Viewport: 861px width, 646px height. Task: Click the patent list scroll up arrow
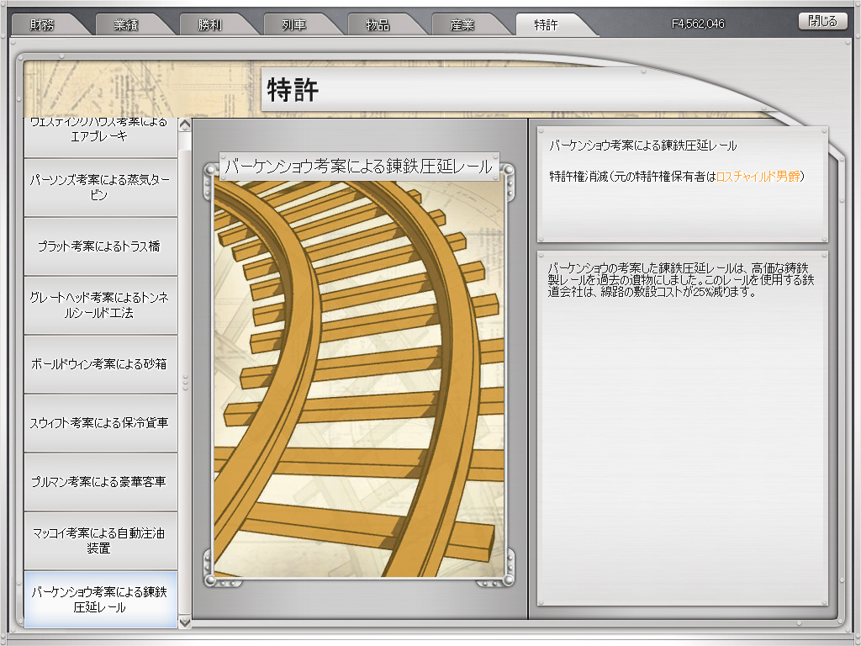(185, 124)
